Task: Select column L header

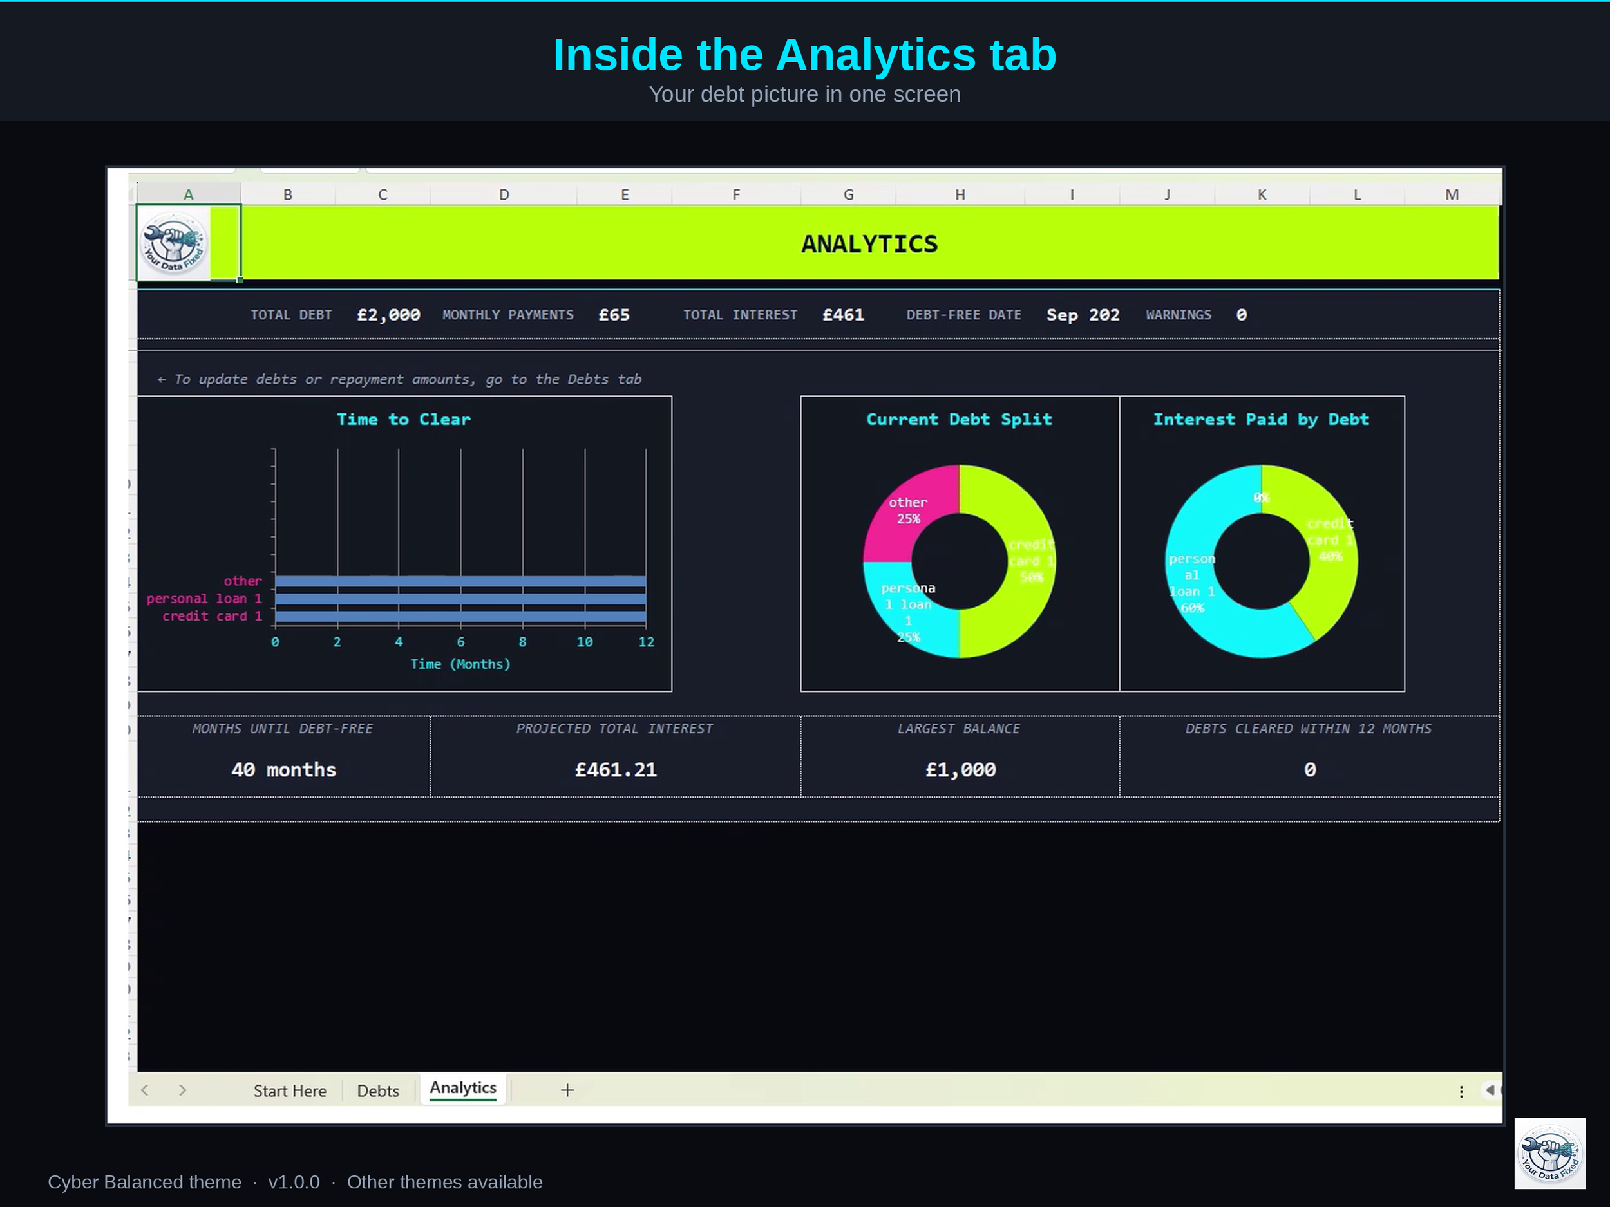Action: click(x=1357, y=194)
